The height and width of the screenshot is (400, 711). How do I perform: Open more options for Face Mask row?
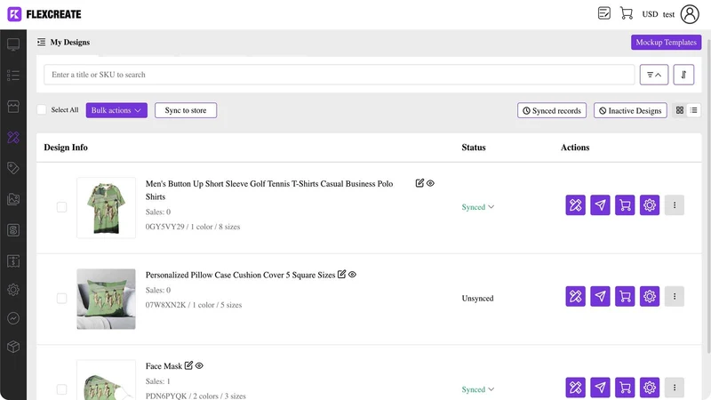click(x=675, y=388)
